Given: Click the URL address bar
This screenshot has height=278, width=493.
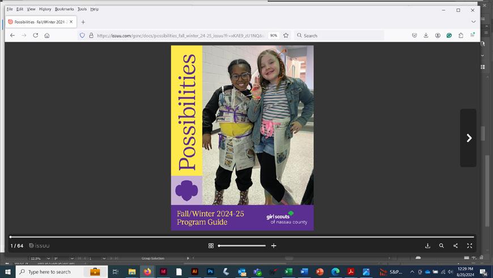Looking at the screenshot, I should click(179, 36).
